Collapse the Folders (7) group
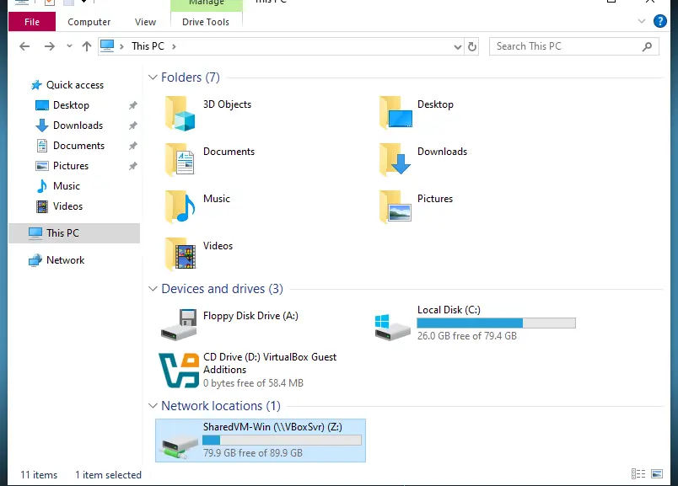678x486 pixels. (153, 77)
